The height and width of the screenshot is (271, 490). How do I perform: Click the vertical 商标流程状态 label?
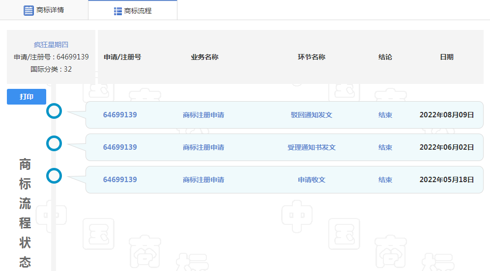click(25, 214)
